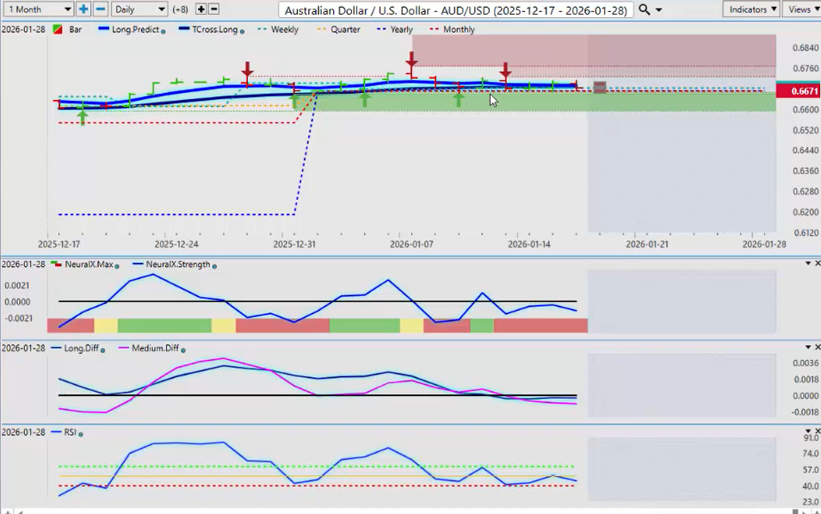Close the RSI indicator panel
This screenshot has height=514, width=821.
pos(817,430)
